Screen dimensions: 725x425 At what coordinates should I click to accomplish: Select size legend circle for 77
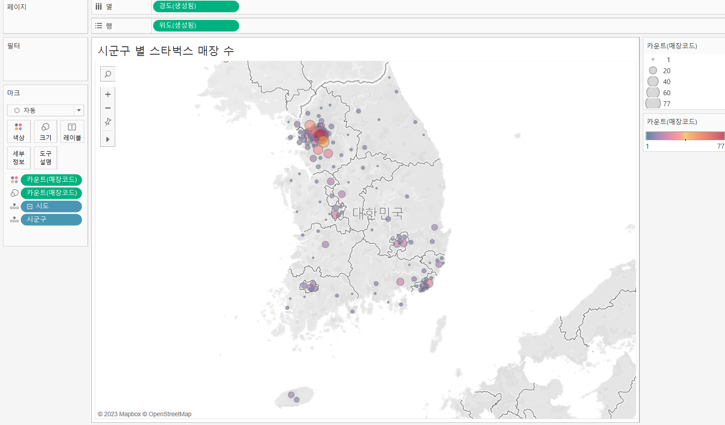653,104
